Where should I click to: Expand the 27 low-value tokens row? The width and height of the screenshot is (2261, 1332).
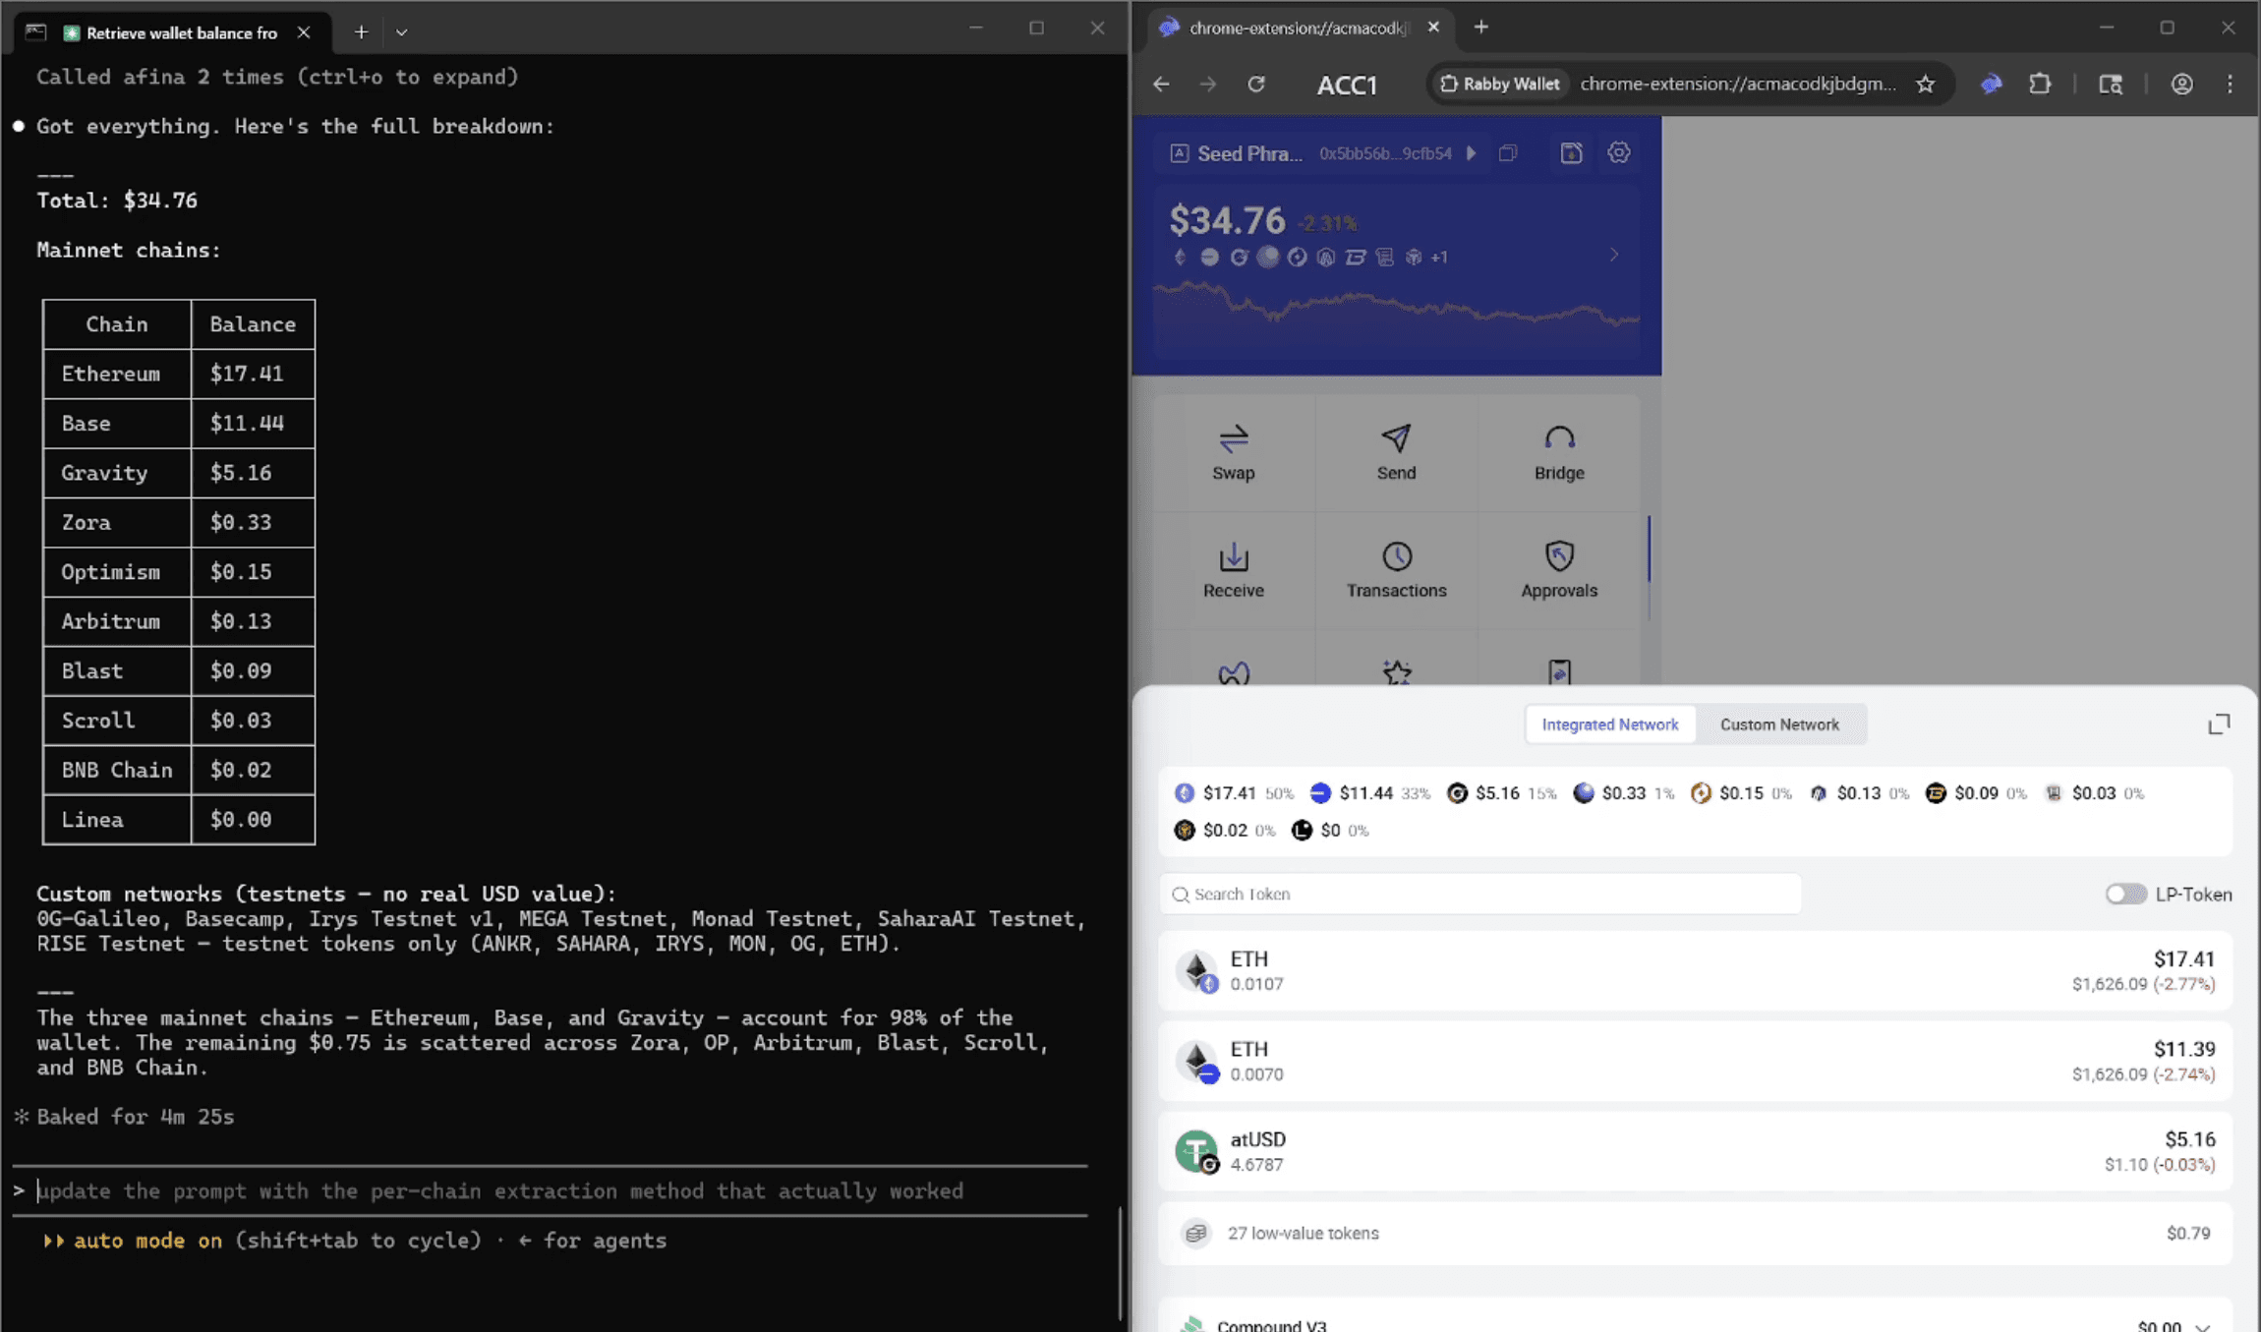(1695, 1233)
